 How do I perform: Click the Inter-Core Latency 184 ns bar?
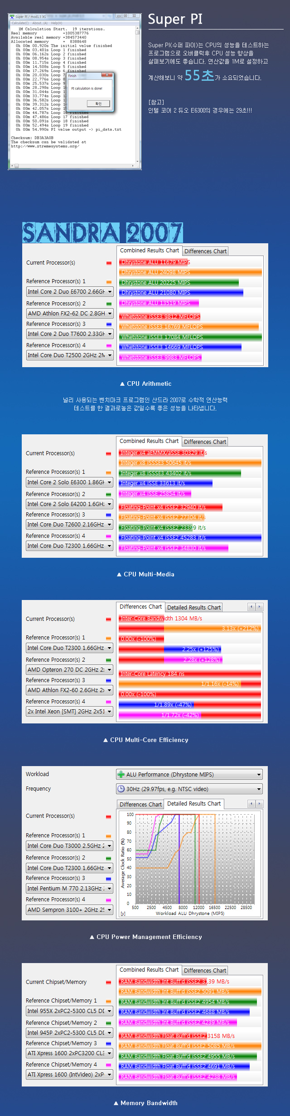coord(190,674)
